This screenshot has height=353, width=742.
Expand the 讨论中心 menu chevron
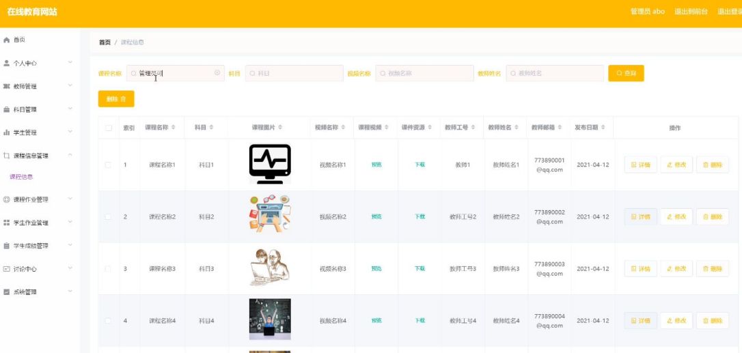point(70,268)
